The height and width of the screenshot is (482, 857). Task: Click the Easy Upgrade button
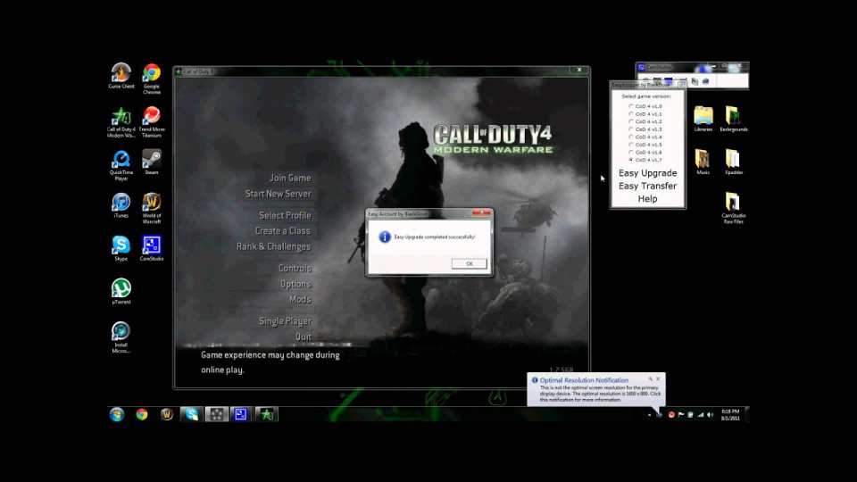648,173
